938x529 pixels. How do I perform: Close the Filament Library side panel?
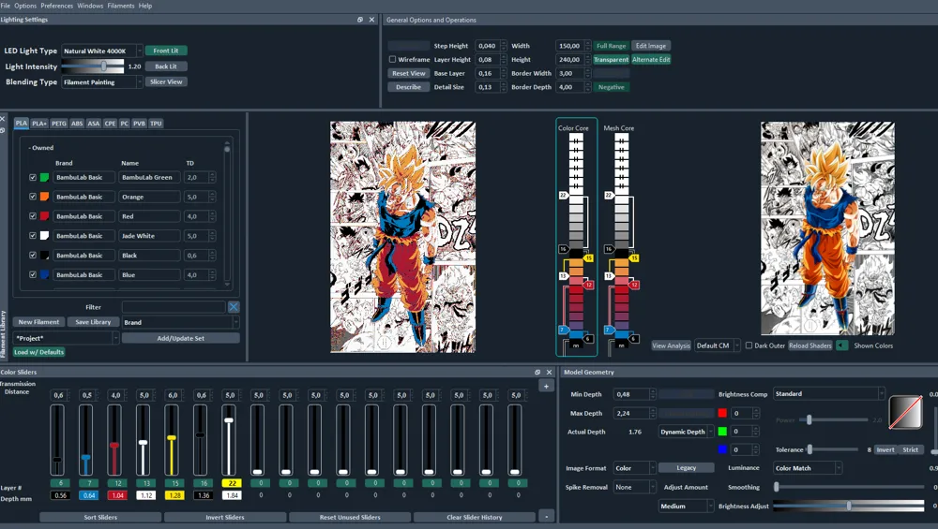click(3, 119)
